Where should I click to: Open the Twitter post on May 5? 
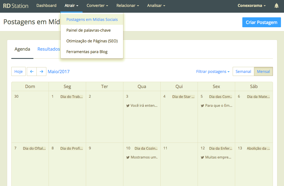click(x=216, y=105)
